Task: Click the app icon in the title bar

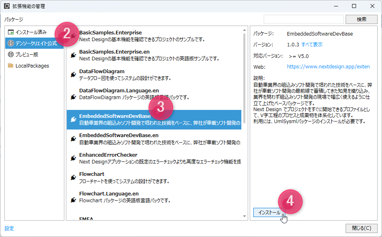Action: pos(7,6)
